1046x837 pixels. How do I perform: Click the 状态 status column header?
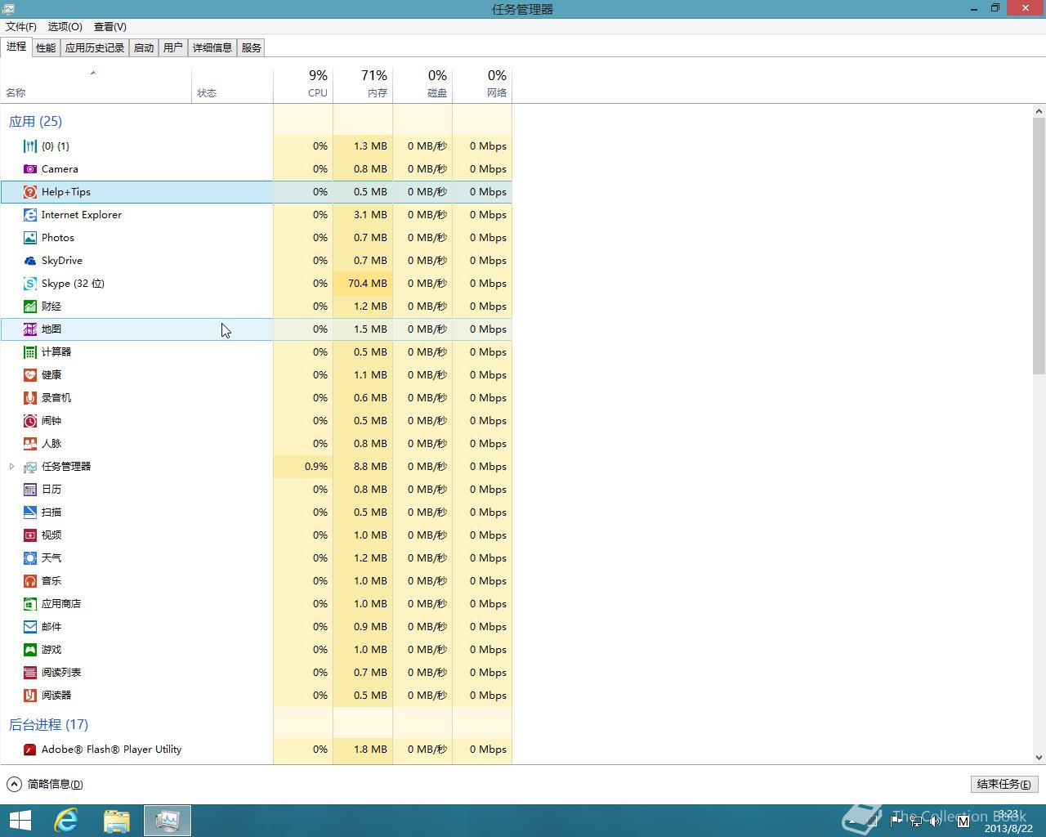coord(232,85)
